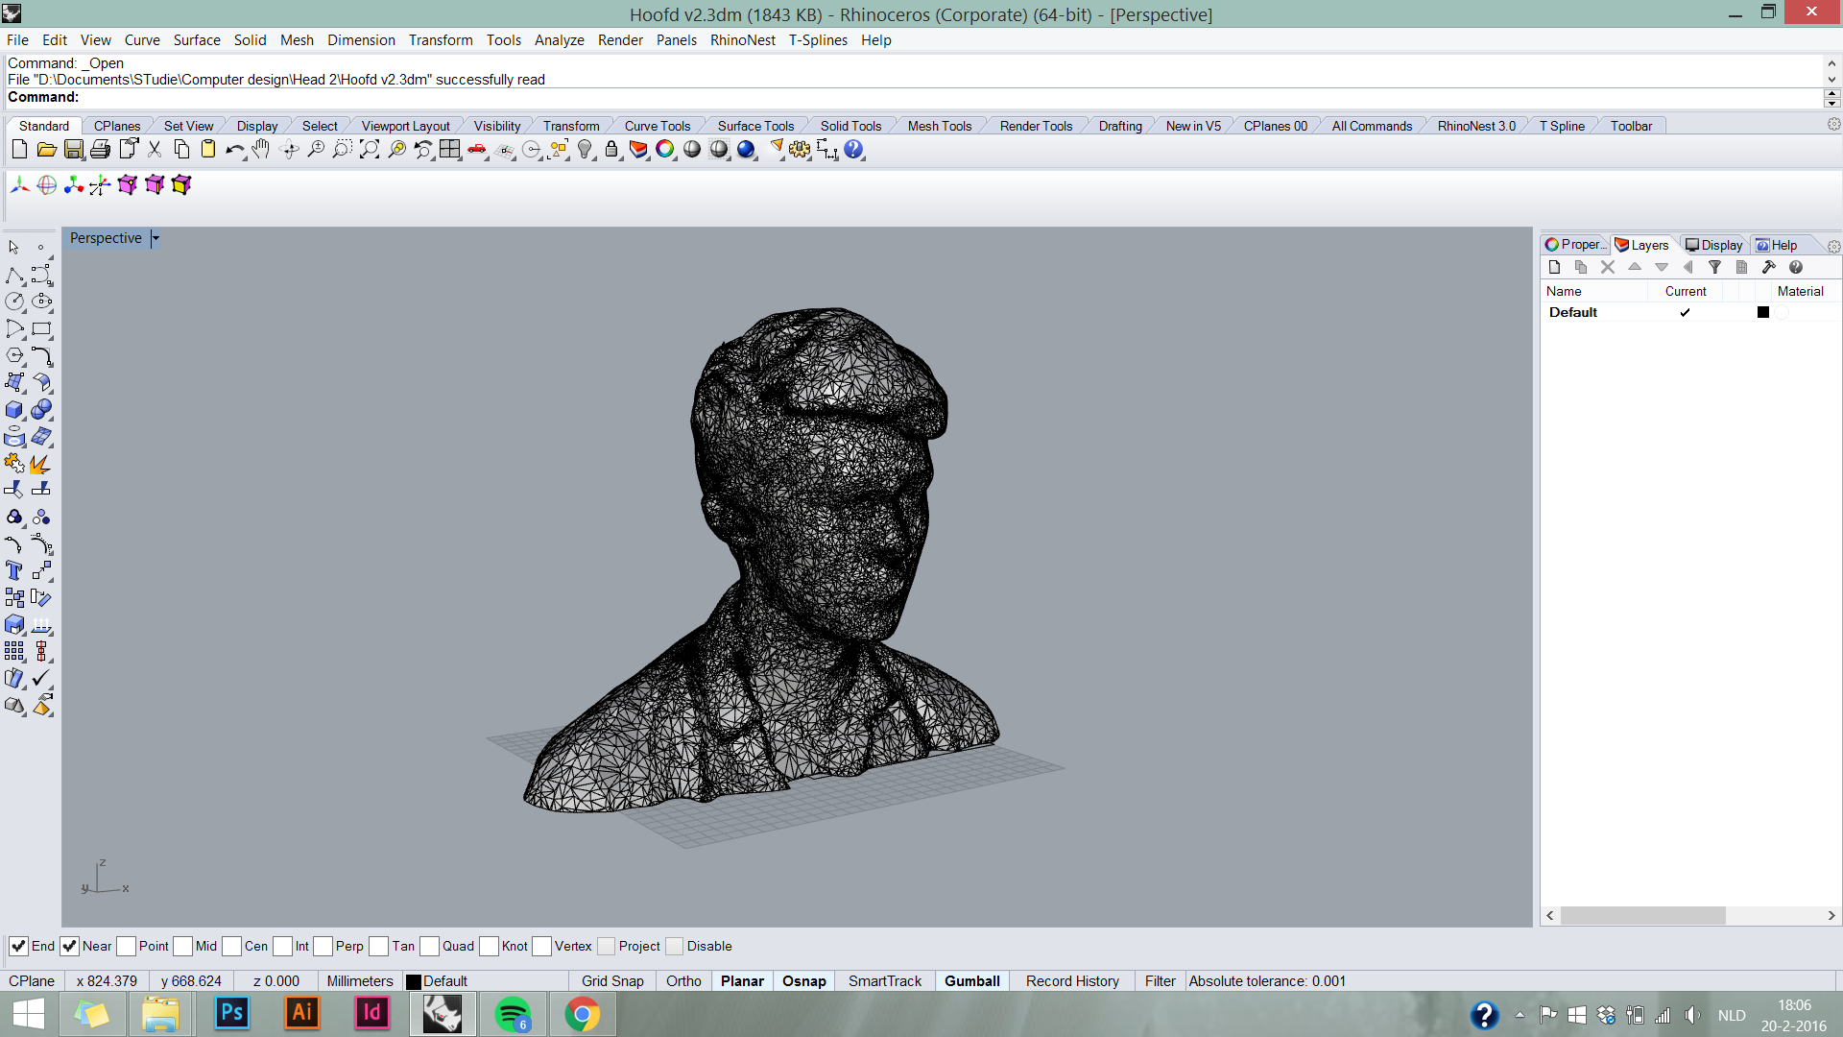The image size is (1843, 1037).
Task: Open the Display panel tab
Action: click(x=1713, y=245)
